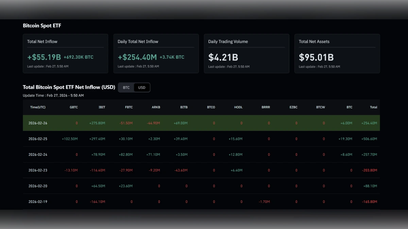Select the 2026-02-25 date cell

[x=38, y=139]
